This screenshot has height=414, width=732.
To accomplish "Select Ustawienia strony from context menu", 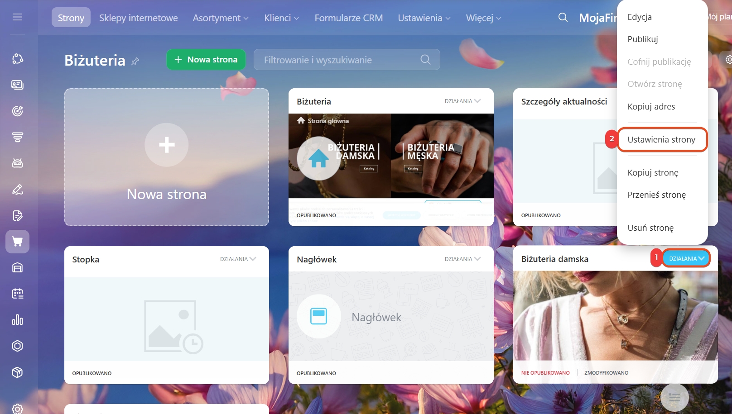I will 661,140.
